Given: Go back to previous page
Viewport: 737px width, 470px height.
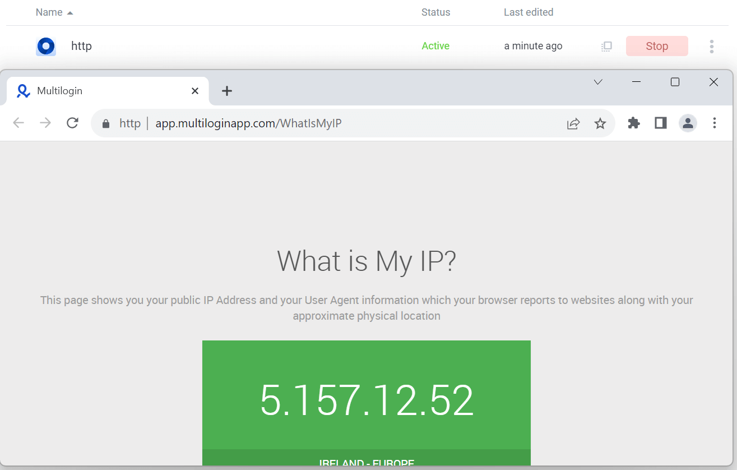Looking at the screenshot, I should [x=18, y=123].
